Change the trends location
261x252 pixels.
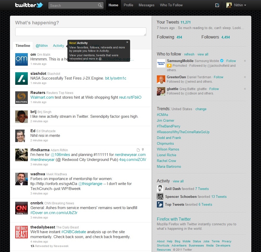(201, 109)
